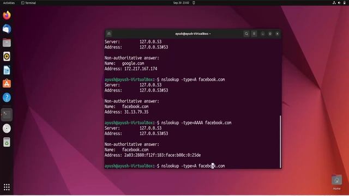
Task: Open the power icon in top bar
Action: (x=344, y=3)
